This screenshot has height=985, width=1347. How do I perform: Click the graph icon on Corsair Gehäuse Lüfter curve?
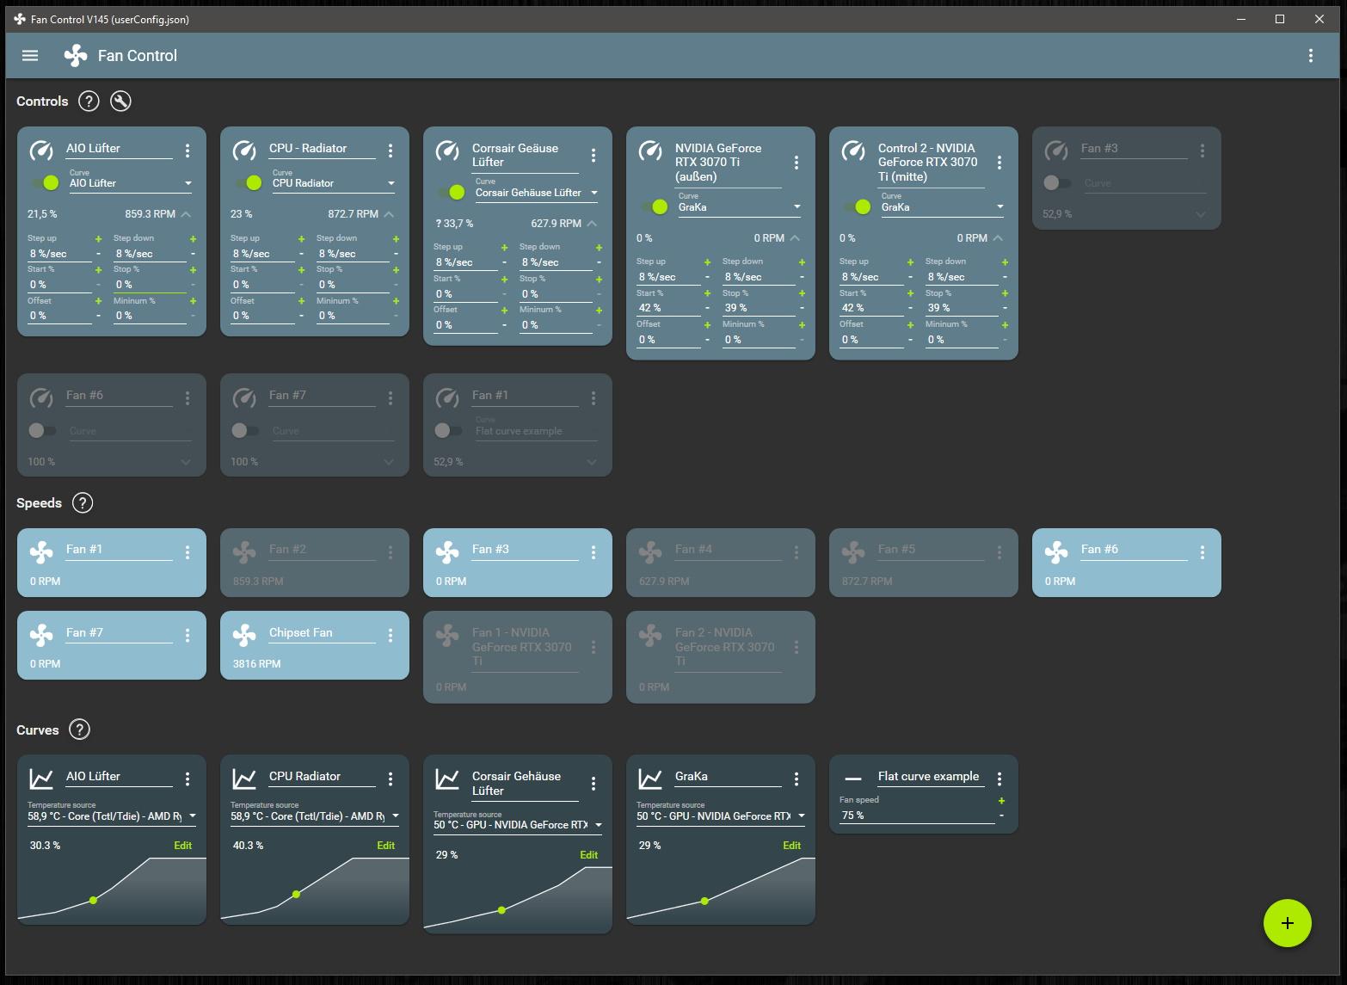(x=447, y=779)
